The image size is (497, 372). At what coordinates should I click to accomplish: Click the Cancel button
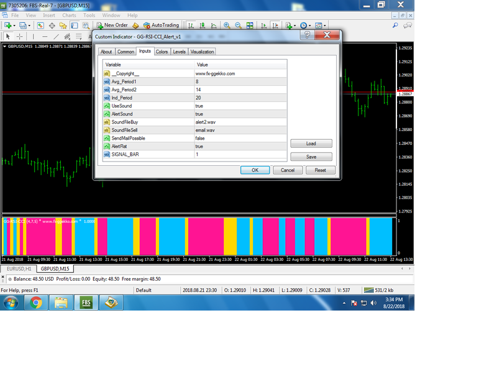point(288,170)
